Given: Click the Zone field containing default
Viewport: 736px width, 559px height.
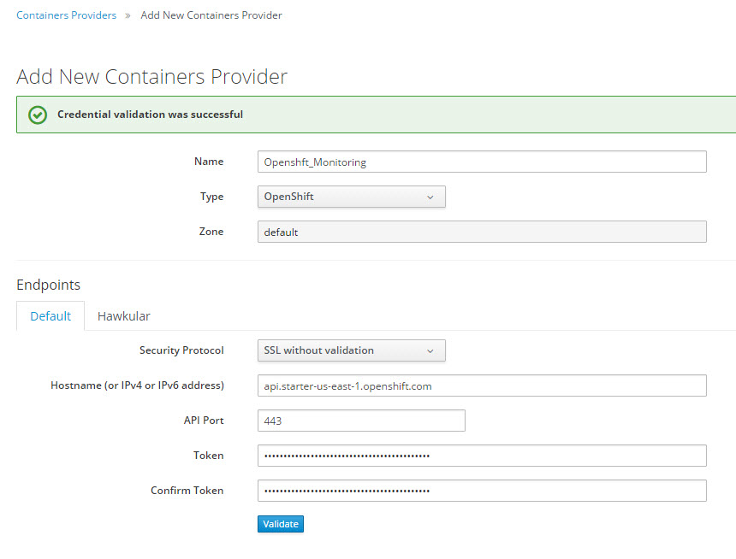Looking at the screenshot, I should (x=481, y=232).
